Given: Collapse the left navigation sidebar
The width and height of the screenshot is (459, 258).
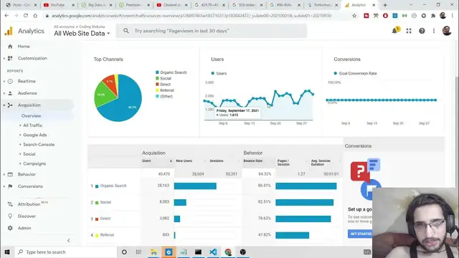Looking at the screenshot, I should (69, 241).
